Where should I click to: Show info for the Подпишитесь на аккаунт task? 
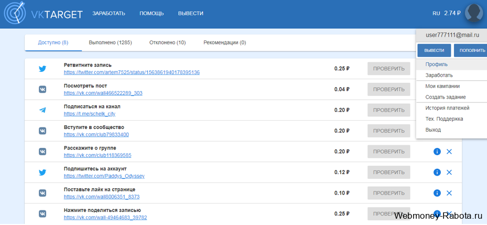437,172
